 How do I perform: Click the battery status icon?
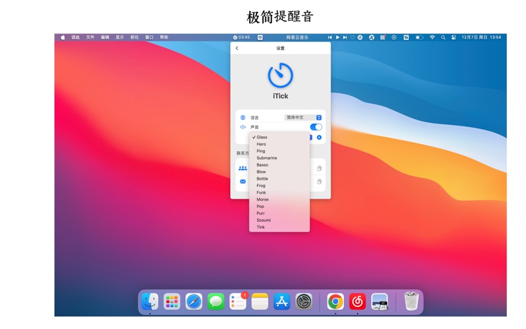coord(419,38)
